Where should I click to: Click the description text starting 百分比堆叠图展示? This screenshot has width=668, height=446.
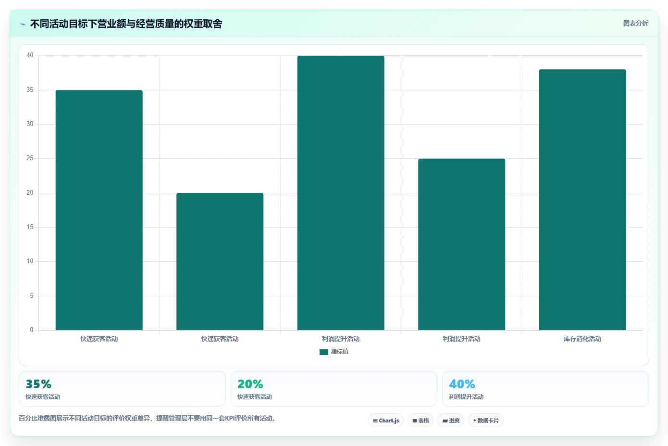pyautogui.click(x=148, y=418)
